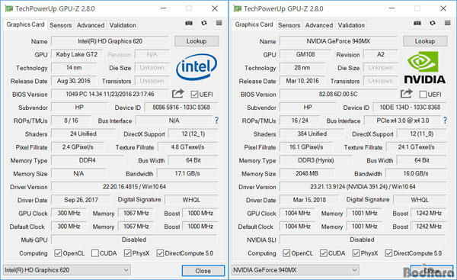
Task: Click the Intel logo image
Action: [x=197, y=67]
